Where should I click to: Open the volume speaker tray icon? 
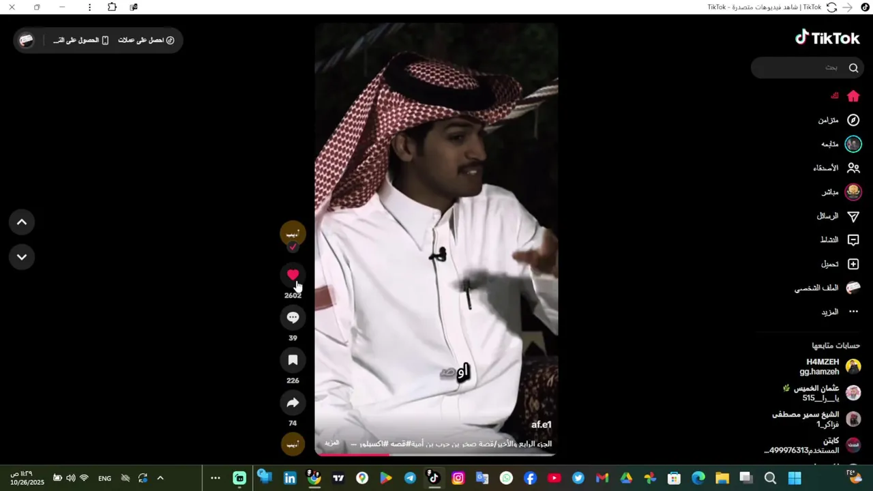coord(71,478)
